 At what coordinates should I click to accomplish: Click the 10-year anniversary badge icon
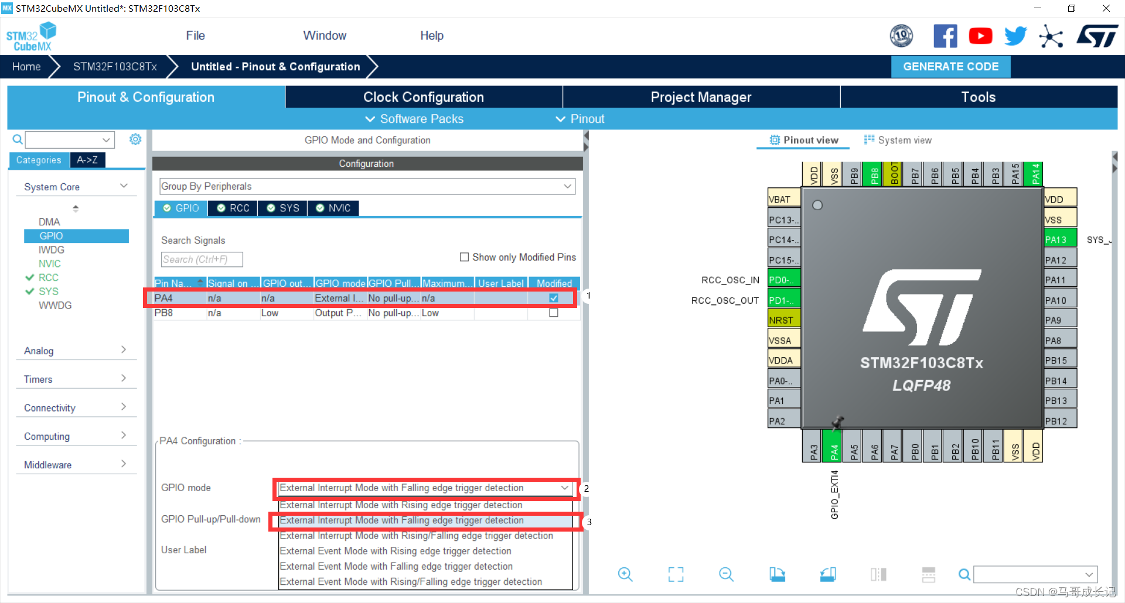coord(901,36)
